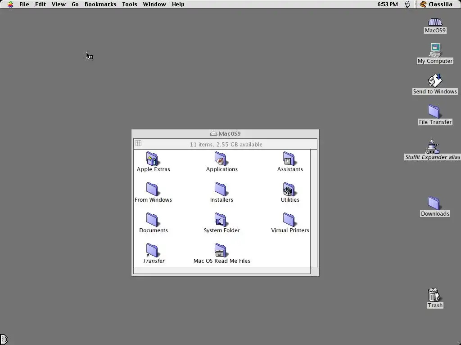This screenshot has height=345, width=461.
Task: Expand the Control Strip tab
Action: tap(4, 339)
